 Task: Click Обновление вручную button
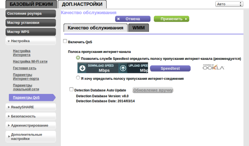153,90
